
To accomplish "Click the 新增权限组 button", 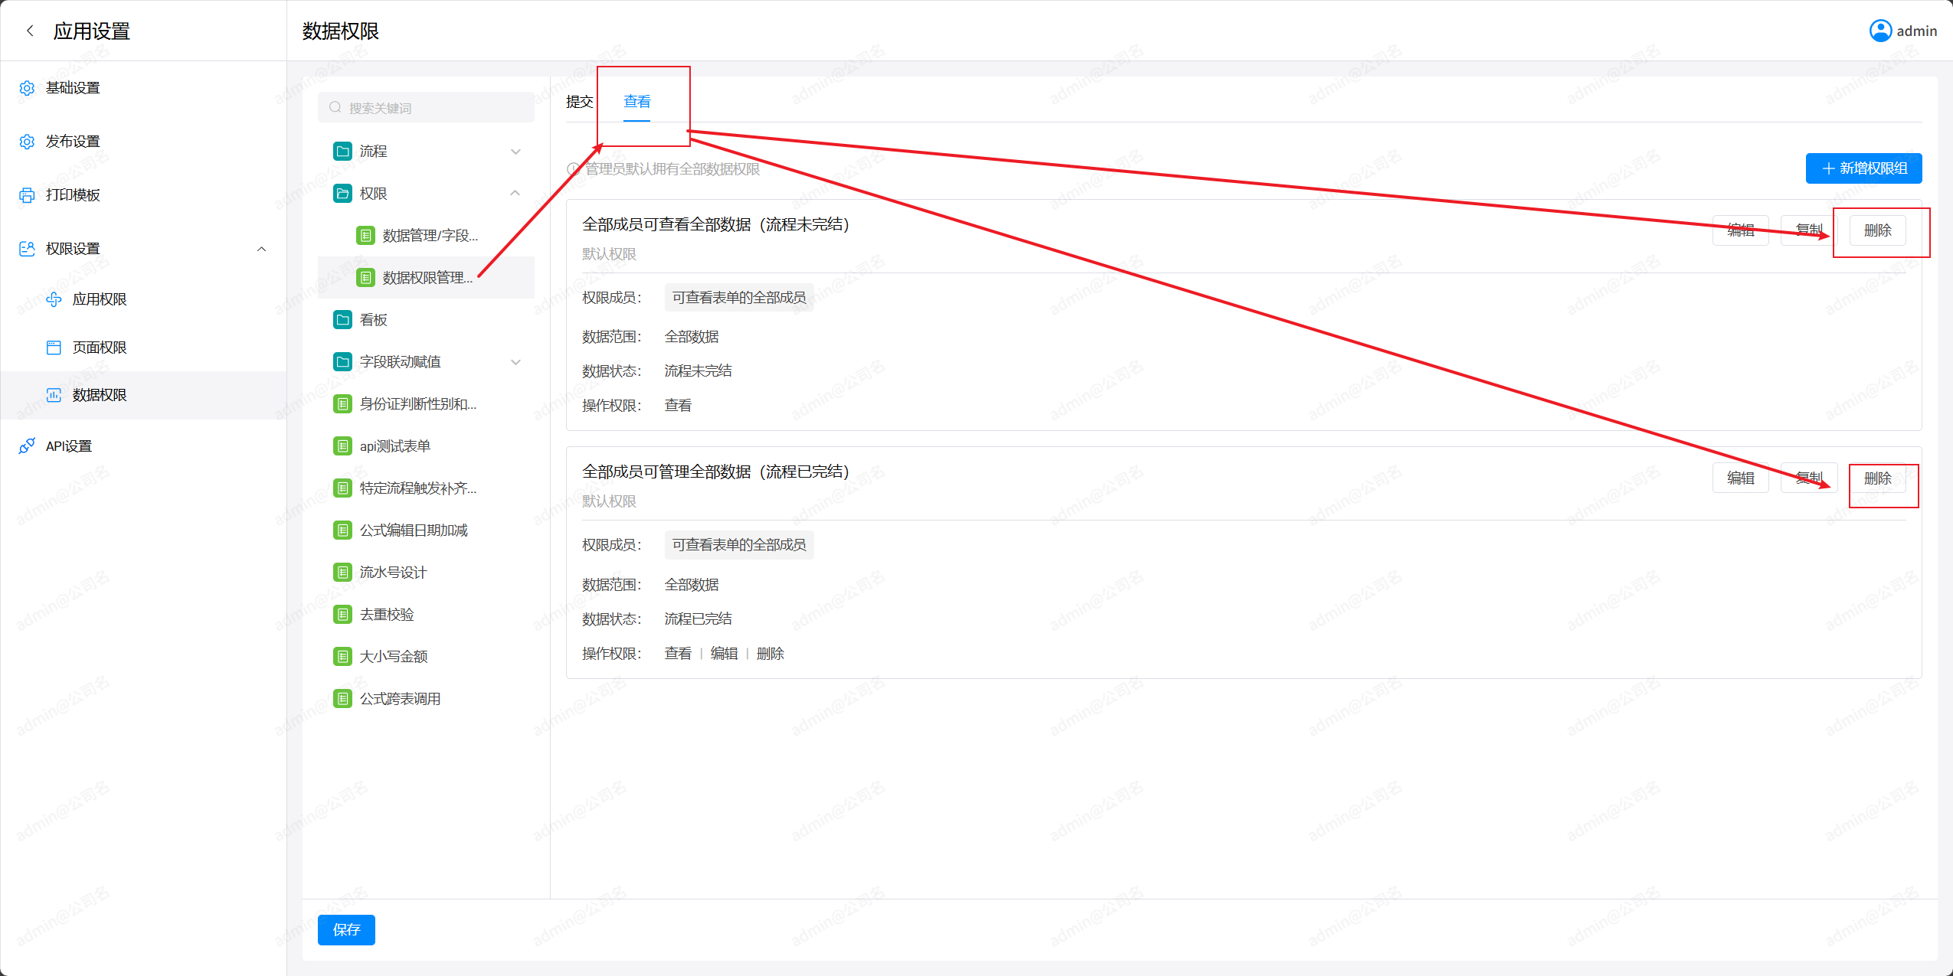I will [1863, 168].
